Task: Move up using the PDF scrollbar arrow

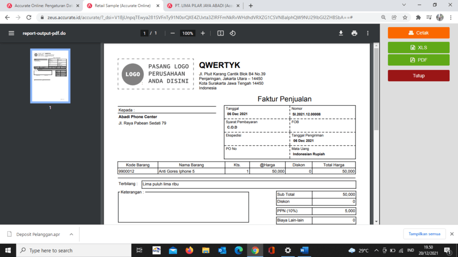Action: (x=376, y=46)
